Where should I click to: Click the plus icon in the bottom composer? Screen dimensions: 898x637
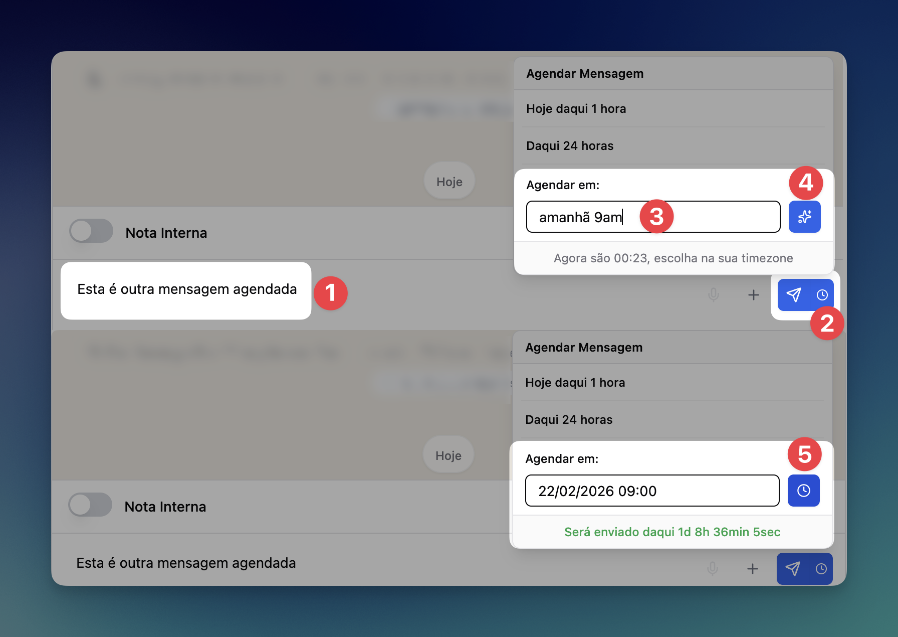tap(753, 569)
